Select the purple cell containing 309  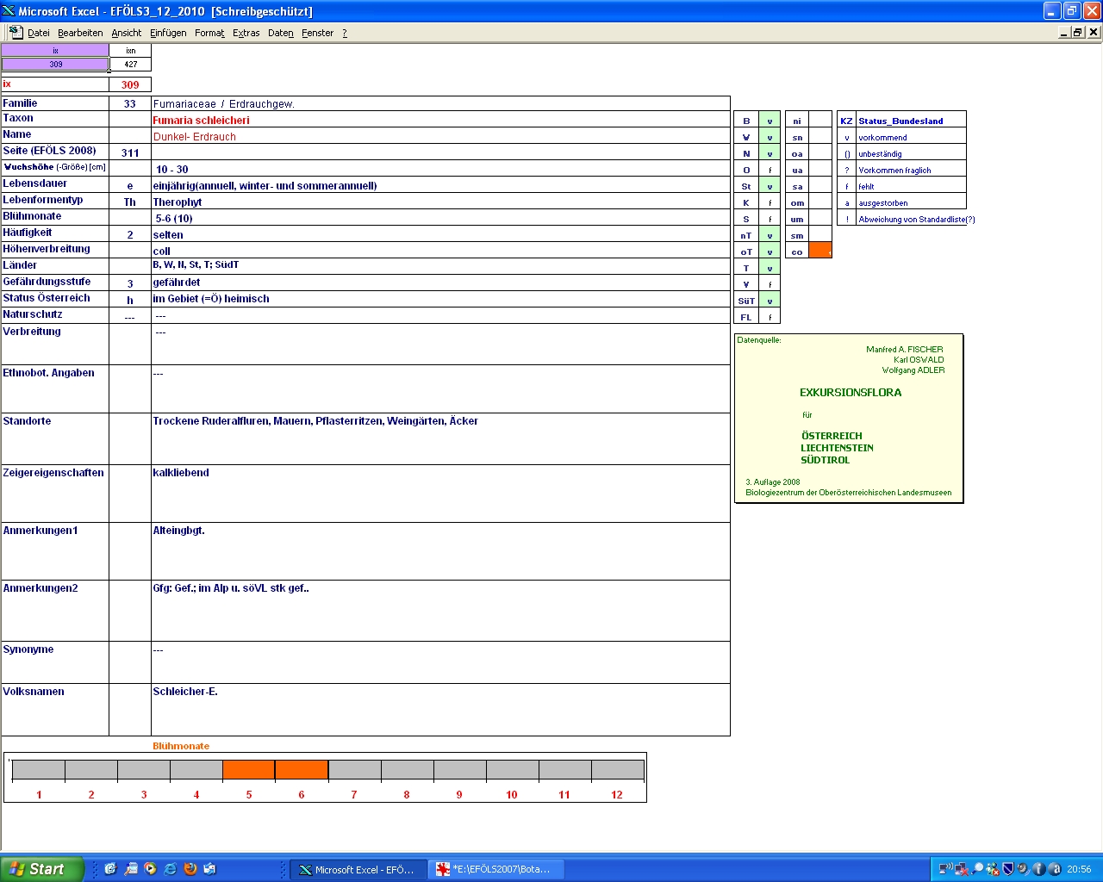55,64
